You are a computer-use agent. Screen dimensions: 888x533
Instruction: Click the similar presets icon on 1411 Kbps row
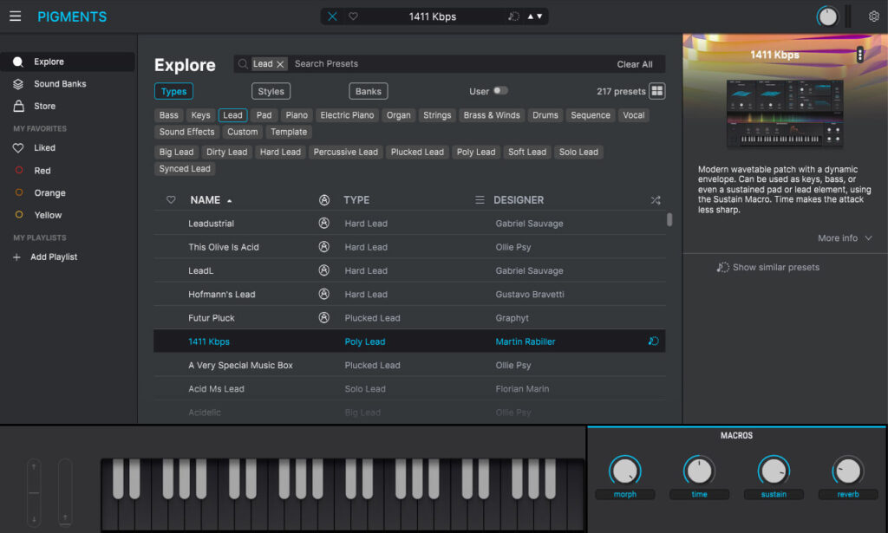653,341
